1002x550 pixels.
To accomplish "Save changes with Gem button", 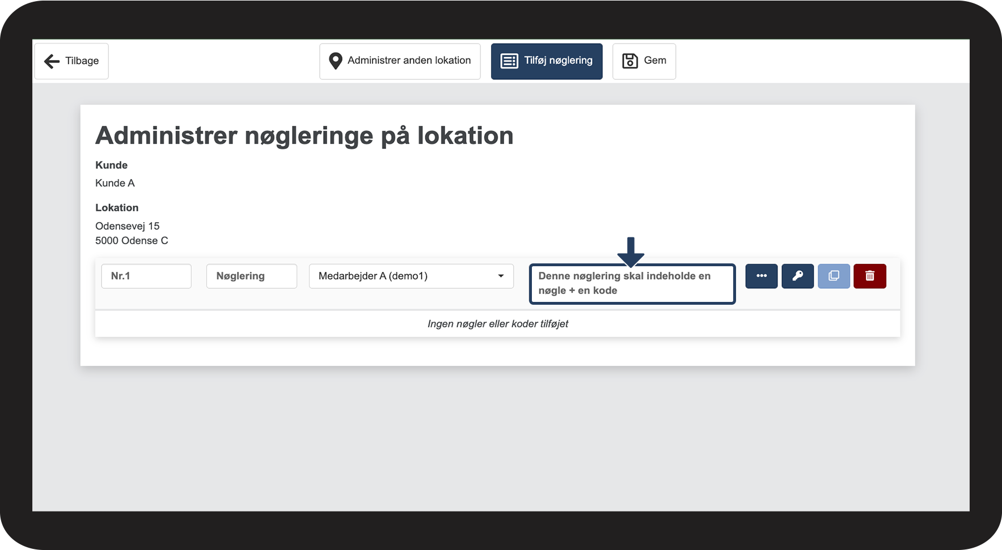I will coord(644,61).
